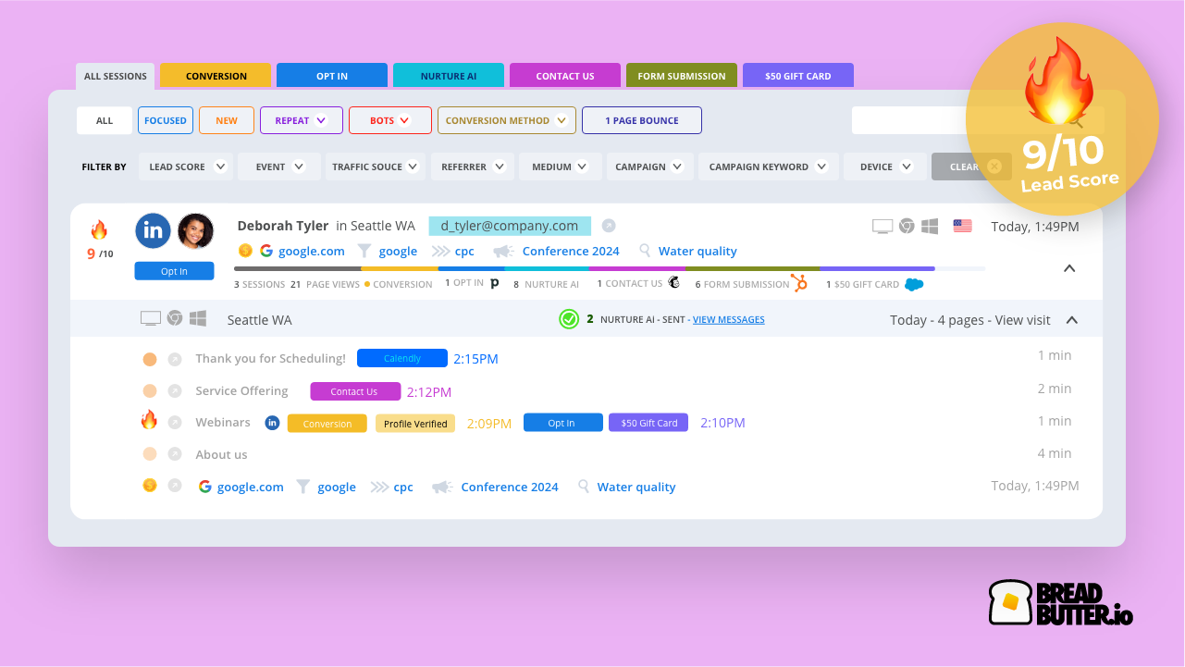
Task: Click the US flag icon in session header
Action: (963, 226)
